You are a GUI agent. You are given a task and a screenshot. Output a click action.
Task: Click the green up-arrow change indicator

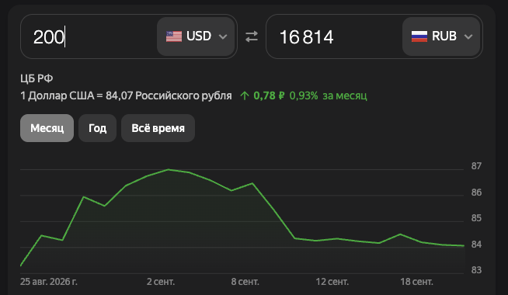click(x=245, y=95)
